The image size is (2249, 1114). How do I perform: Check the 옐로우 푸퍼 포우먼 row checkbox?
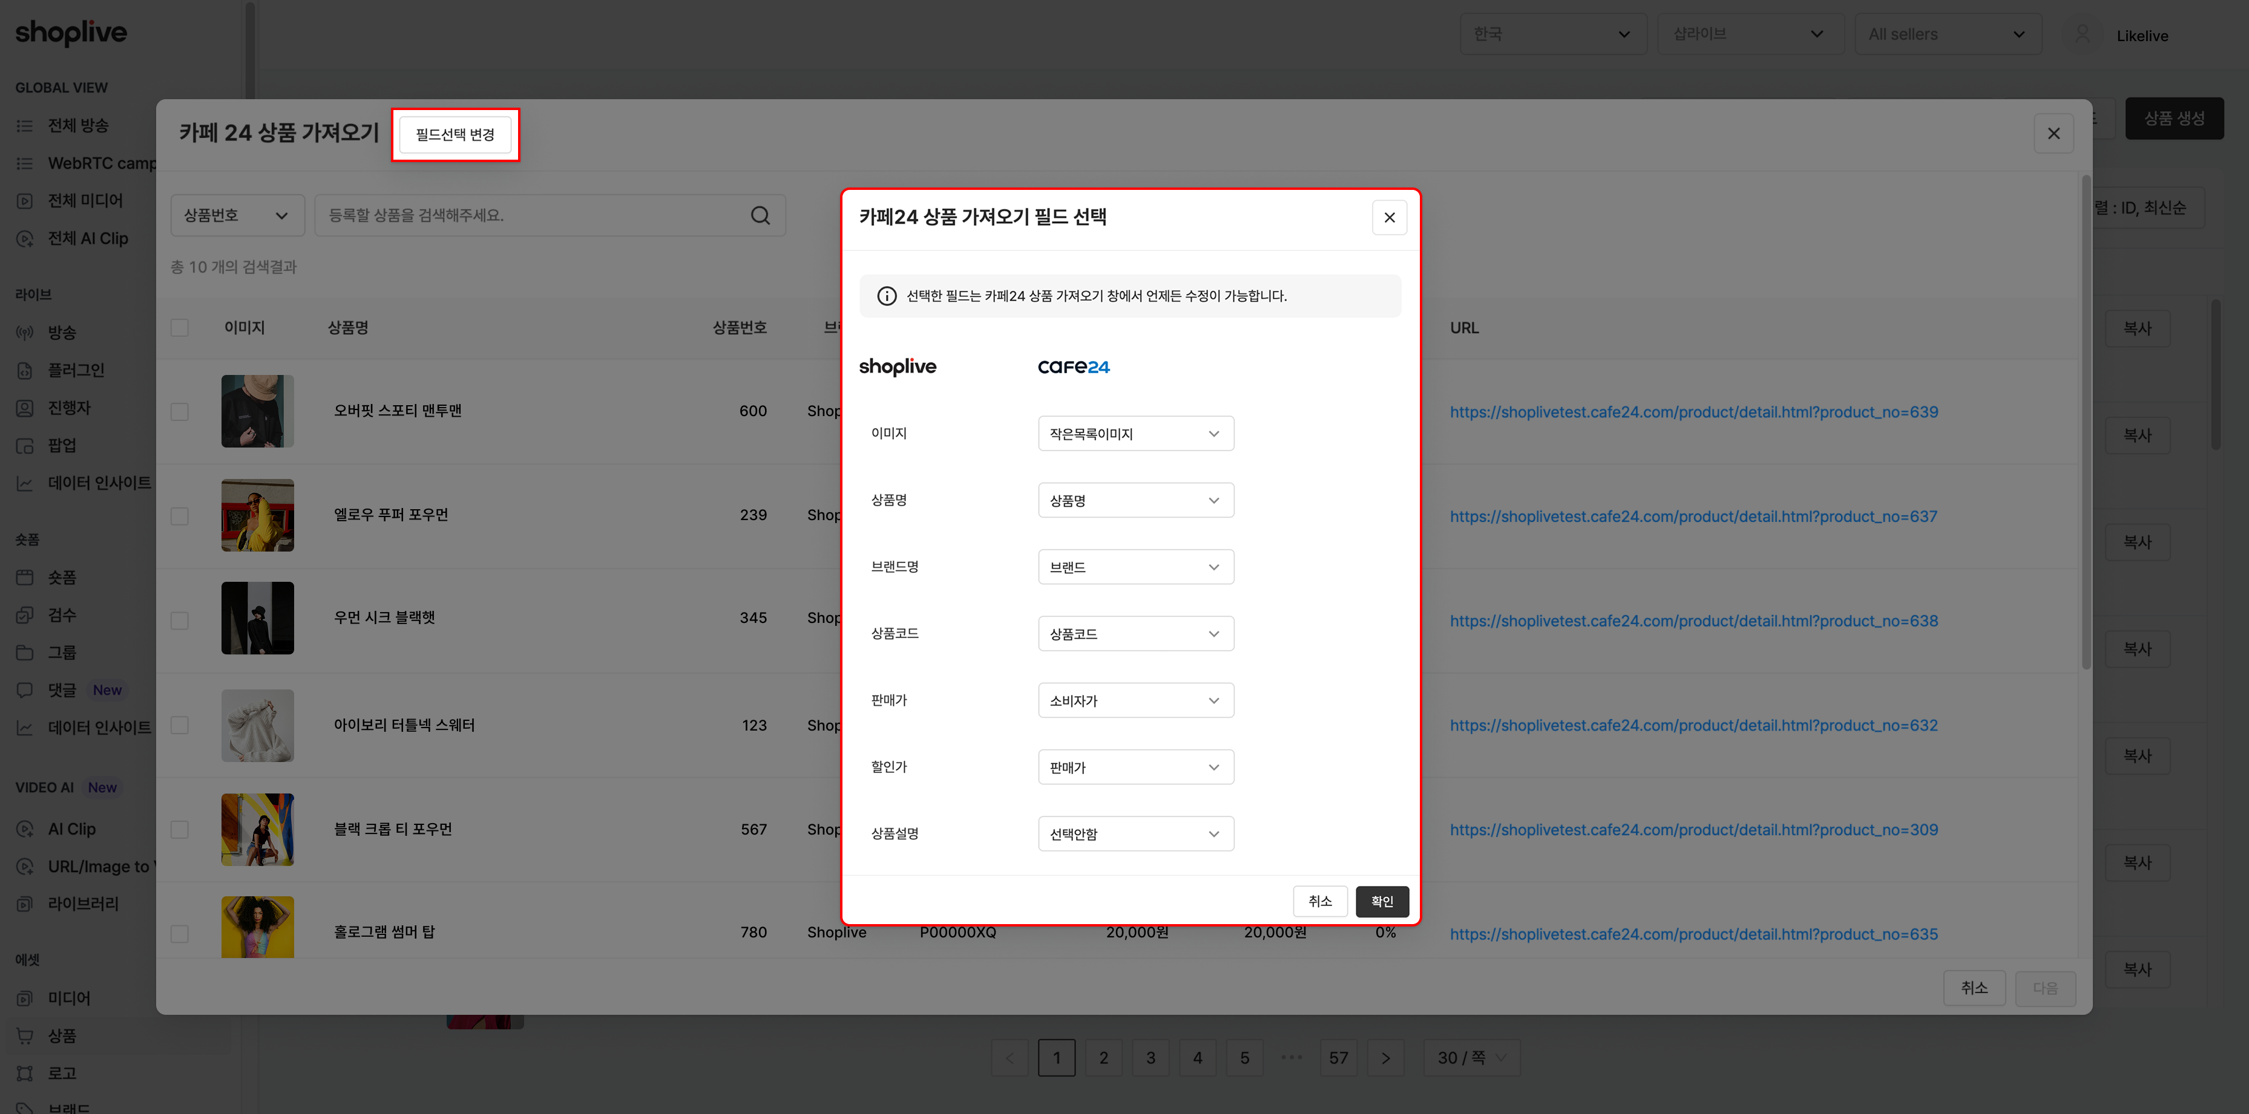(x=180, y=516)
